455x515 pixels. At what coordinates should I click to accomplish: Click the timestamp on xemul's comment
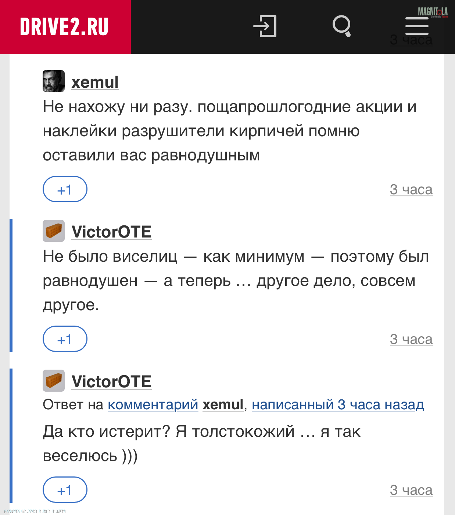[x=411, y=190]
